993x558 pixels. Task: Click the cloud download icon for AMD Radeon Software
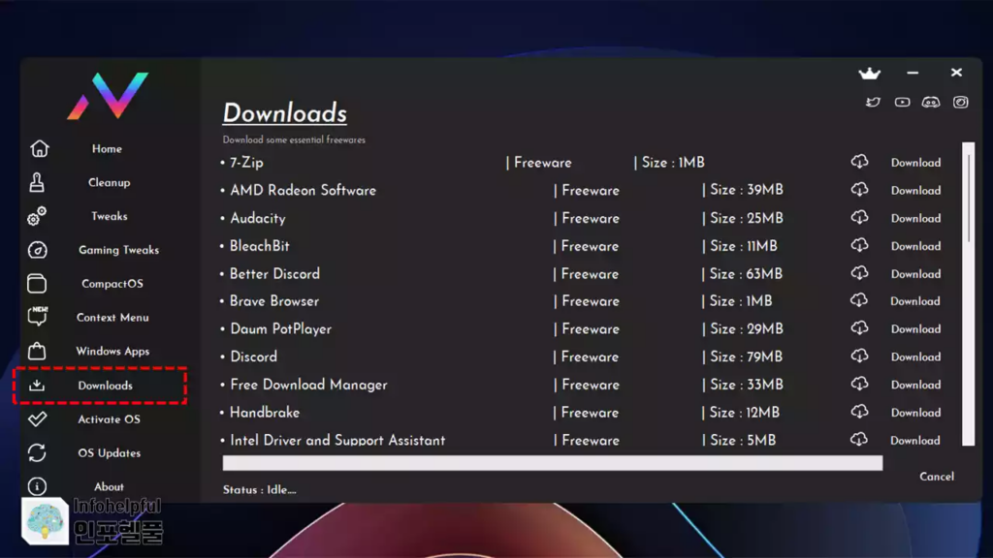[x=859, y=190]
